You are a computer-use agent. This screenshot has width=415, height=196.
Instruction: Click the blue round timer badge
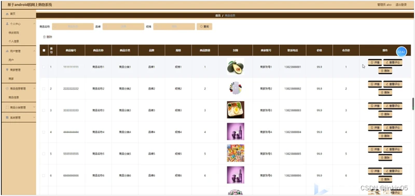(x=401, y=52)
